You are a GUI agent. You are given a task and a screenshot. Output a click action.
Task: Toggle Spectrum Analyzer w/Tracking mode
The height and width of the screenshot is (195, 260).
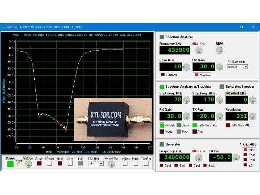[162, 87]
